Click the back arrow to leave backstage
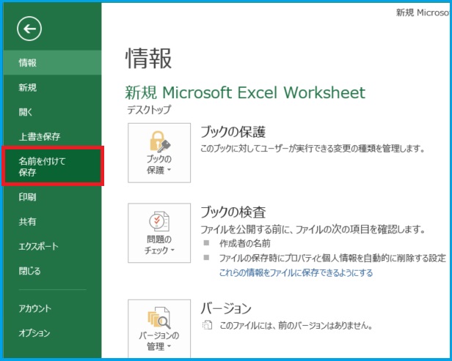 29,29
